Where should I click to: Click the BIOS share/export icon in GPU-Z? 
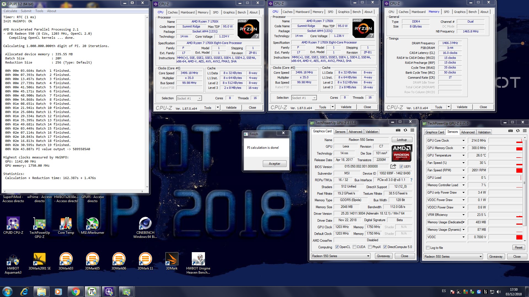393,166
